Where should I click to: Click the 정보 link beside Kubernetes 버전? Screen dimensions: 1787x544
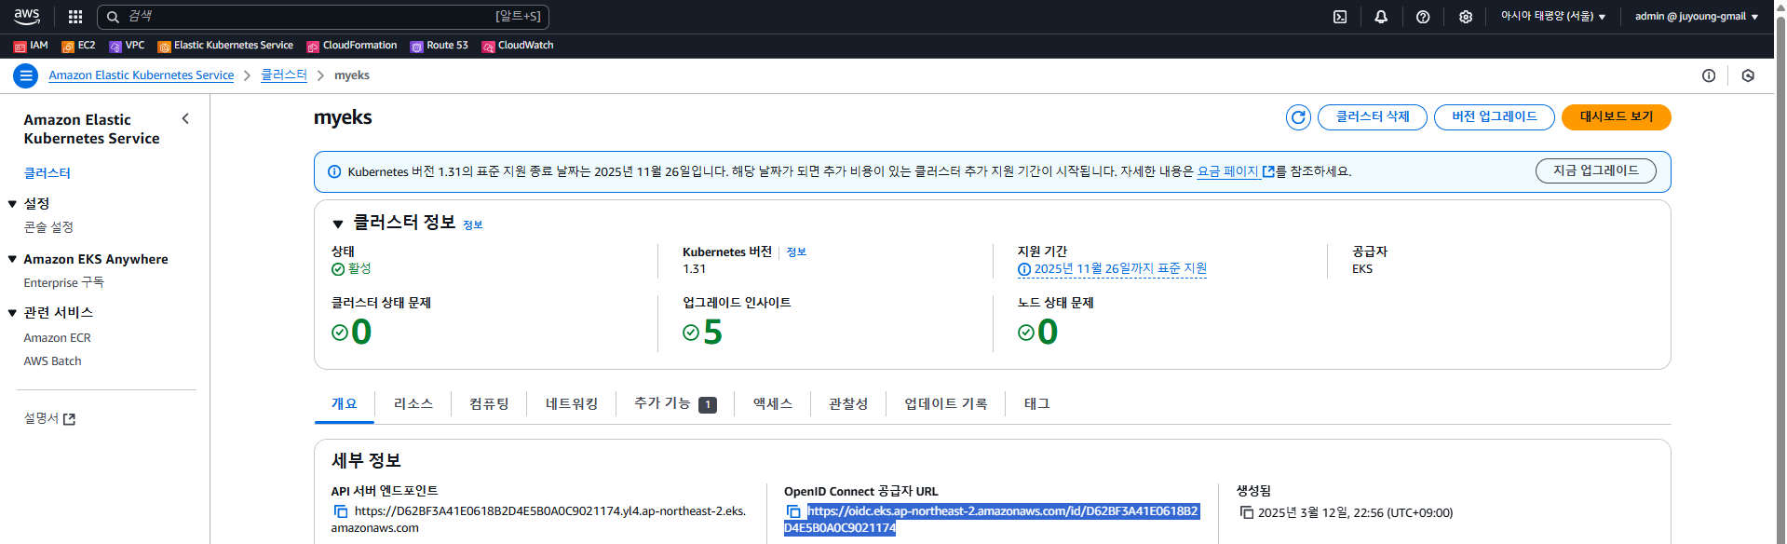(x=796, y=252)
